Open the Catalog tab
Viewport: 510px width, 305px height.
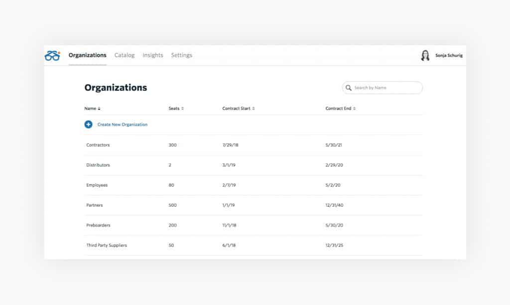[x=124, y=55]
